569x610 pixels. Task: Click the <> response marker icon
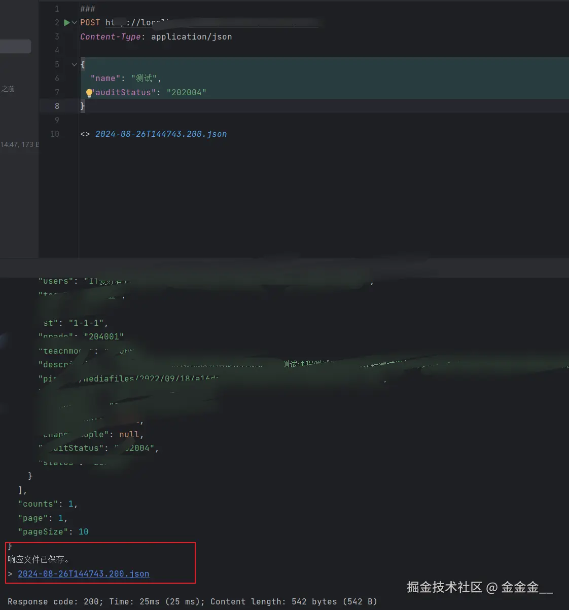tap(85, 134)
